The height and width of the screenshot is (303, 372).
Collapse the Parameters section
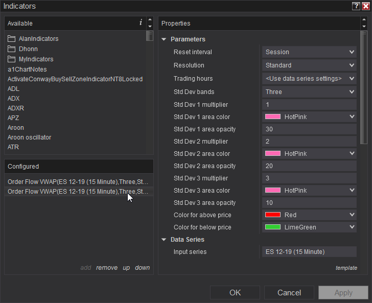click(x=164, y=39)
